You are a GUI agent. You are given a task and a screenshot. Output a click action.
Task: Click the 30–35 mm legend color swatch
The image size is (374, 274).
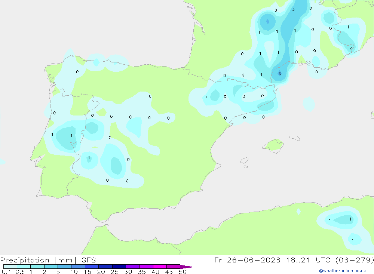click(133, 267)
